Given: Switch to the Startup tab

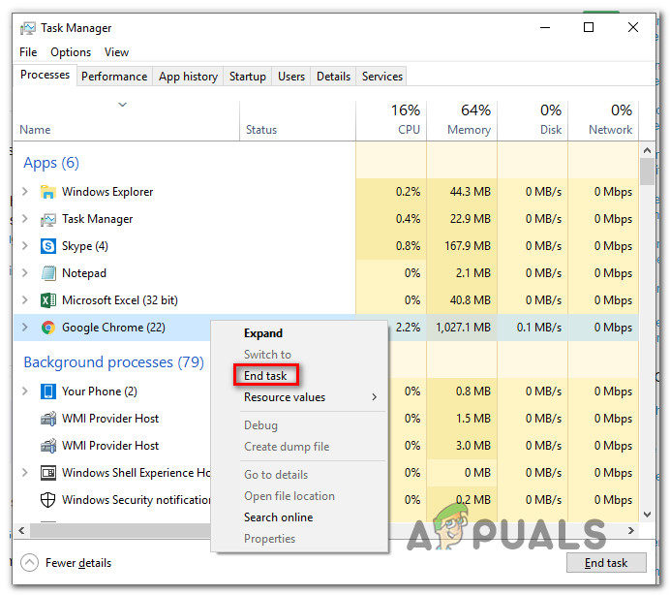Looking at the screenshot, I should (x=248, y=77).
